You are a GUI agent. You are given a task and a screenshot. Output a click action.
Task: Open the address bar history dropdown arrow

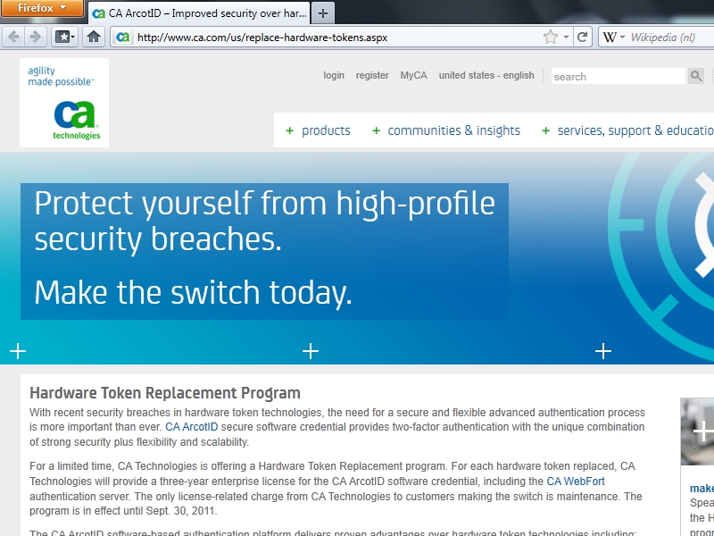coord(566,37)
